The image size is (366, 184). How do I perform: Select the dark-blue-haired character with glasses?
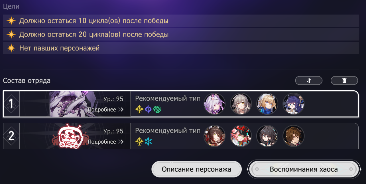point(293,104)
